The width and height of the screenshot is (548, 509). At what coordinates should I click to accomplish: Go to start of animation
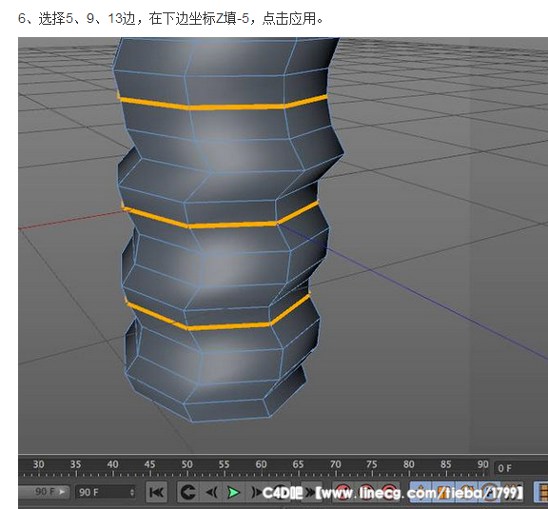[156, 492]
